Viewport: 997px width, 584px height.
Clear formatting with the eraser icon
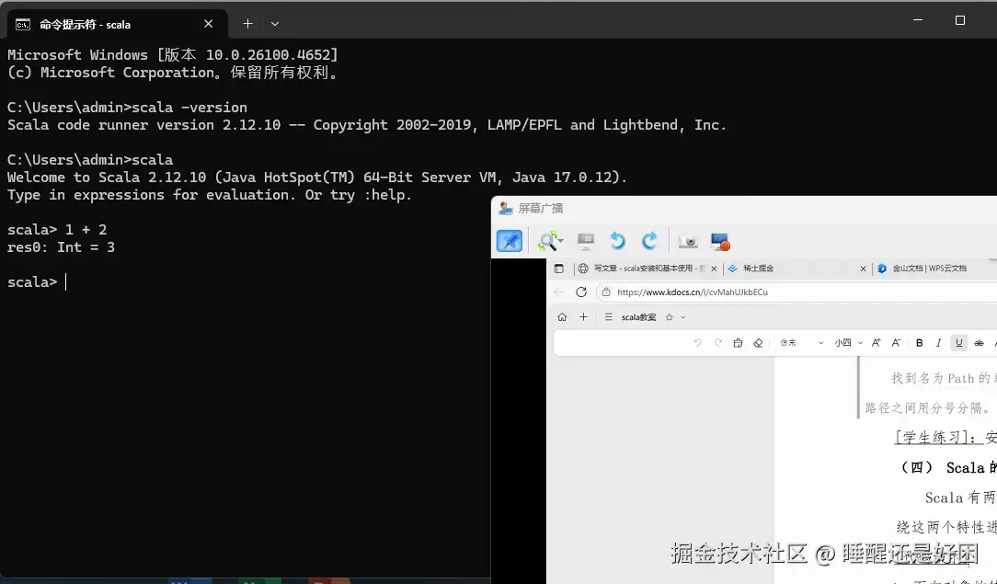[758, 342]
